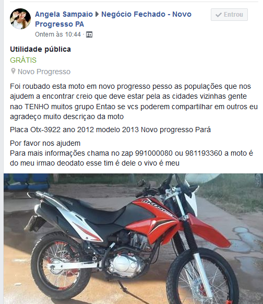The width and height of the screenshot is (263, 304).
Task: Click the Utilidade pública listing title
Action: tap(40, 49)
